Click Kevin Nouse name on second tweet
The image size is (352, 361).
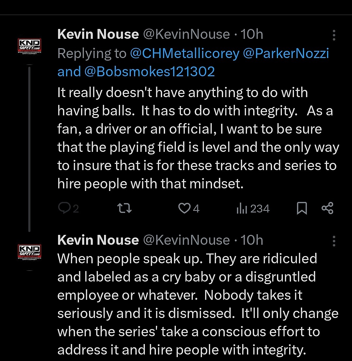pos(98,240)
